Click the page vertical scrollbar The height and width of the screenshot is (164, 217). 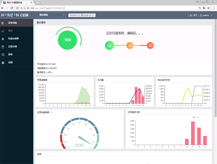point(216,68)
